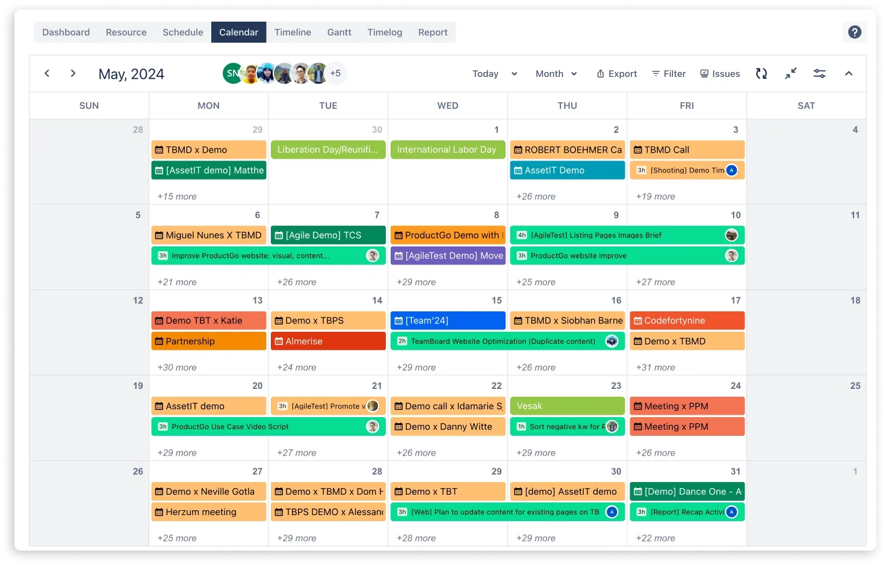The image size is (886, 565).
Task: Show the +5 more team members
Action: [x=335, y=73]
